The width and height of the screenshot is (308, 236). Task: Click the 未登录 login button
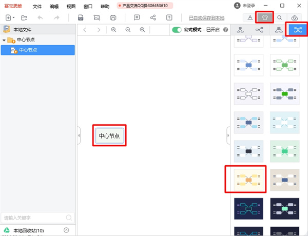click(x=244, y=6)
